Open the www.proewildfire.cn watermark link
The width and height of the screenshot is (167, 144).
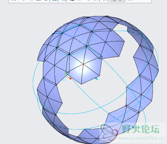click(141, 138)
